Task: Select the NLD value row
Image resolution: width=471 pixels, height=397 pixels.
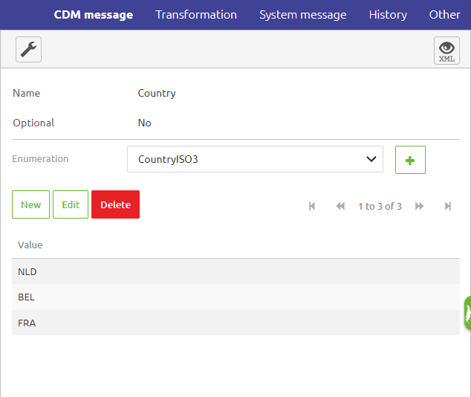Action: pyautogui.click(x=235, y=271)
